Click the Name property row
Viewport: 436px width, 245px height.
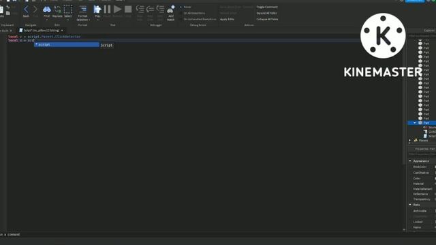pos(422,227)
